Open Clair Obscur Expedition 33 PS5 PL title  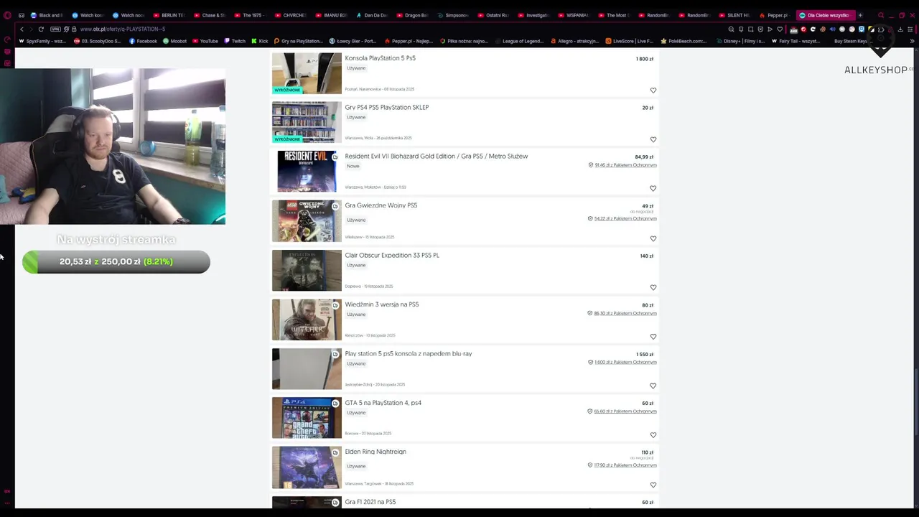click(x=392, y=255)
